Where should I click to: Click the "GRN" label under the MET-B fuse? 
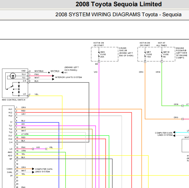point(158,72)
